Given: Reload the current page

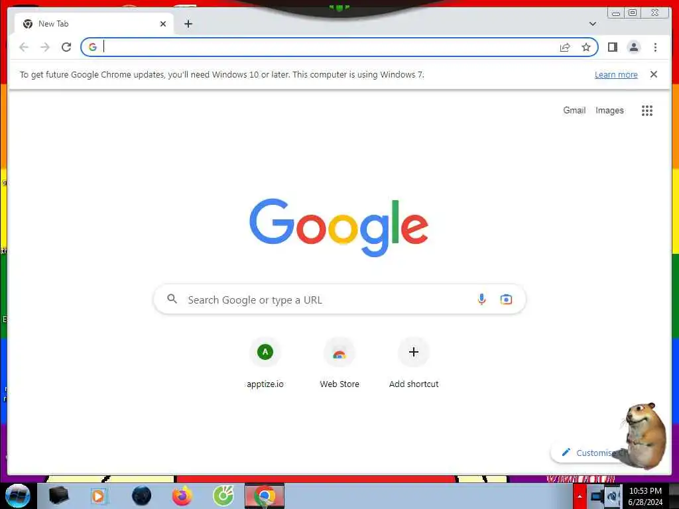Looking at the screenshot, I should point(66,47).
